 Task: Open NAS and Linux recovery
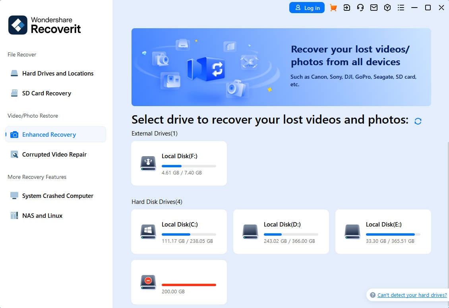pyautogui.click(x=56, y=215)
